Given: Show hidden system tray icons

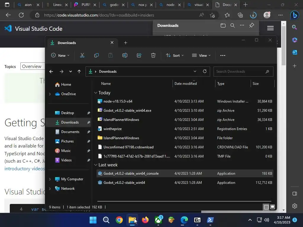Looking at the screenshot, I should pyautogui.click(x=250, y=220).
